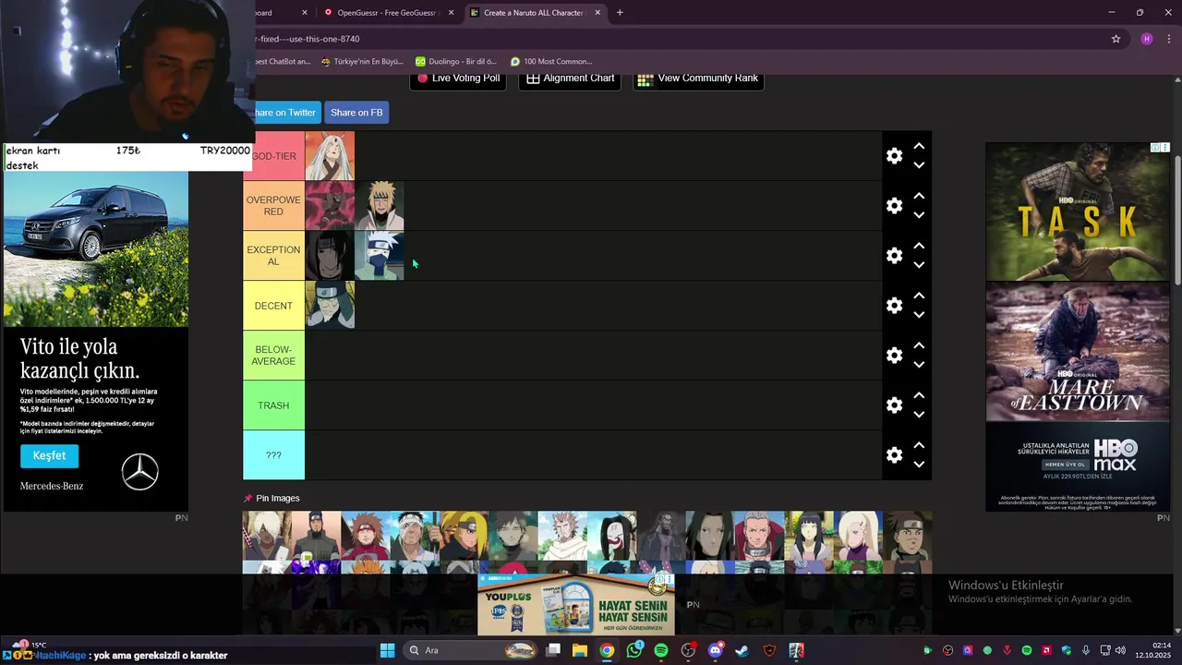The width and height of the screenshot is (1182, 665).
Task: Select the EXCEPTIONAL tier label
Action: pyautogui.click(x=273, y=256)
